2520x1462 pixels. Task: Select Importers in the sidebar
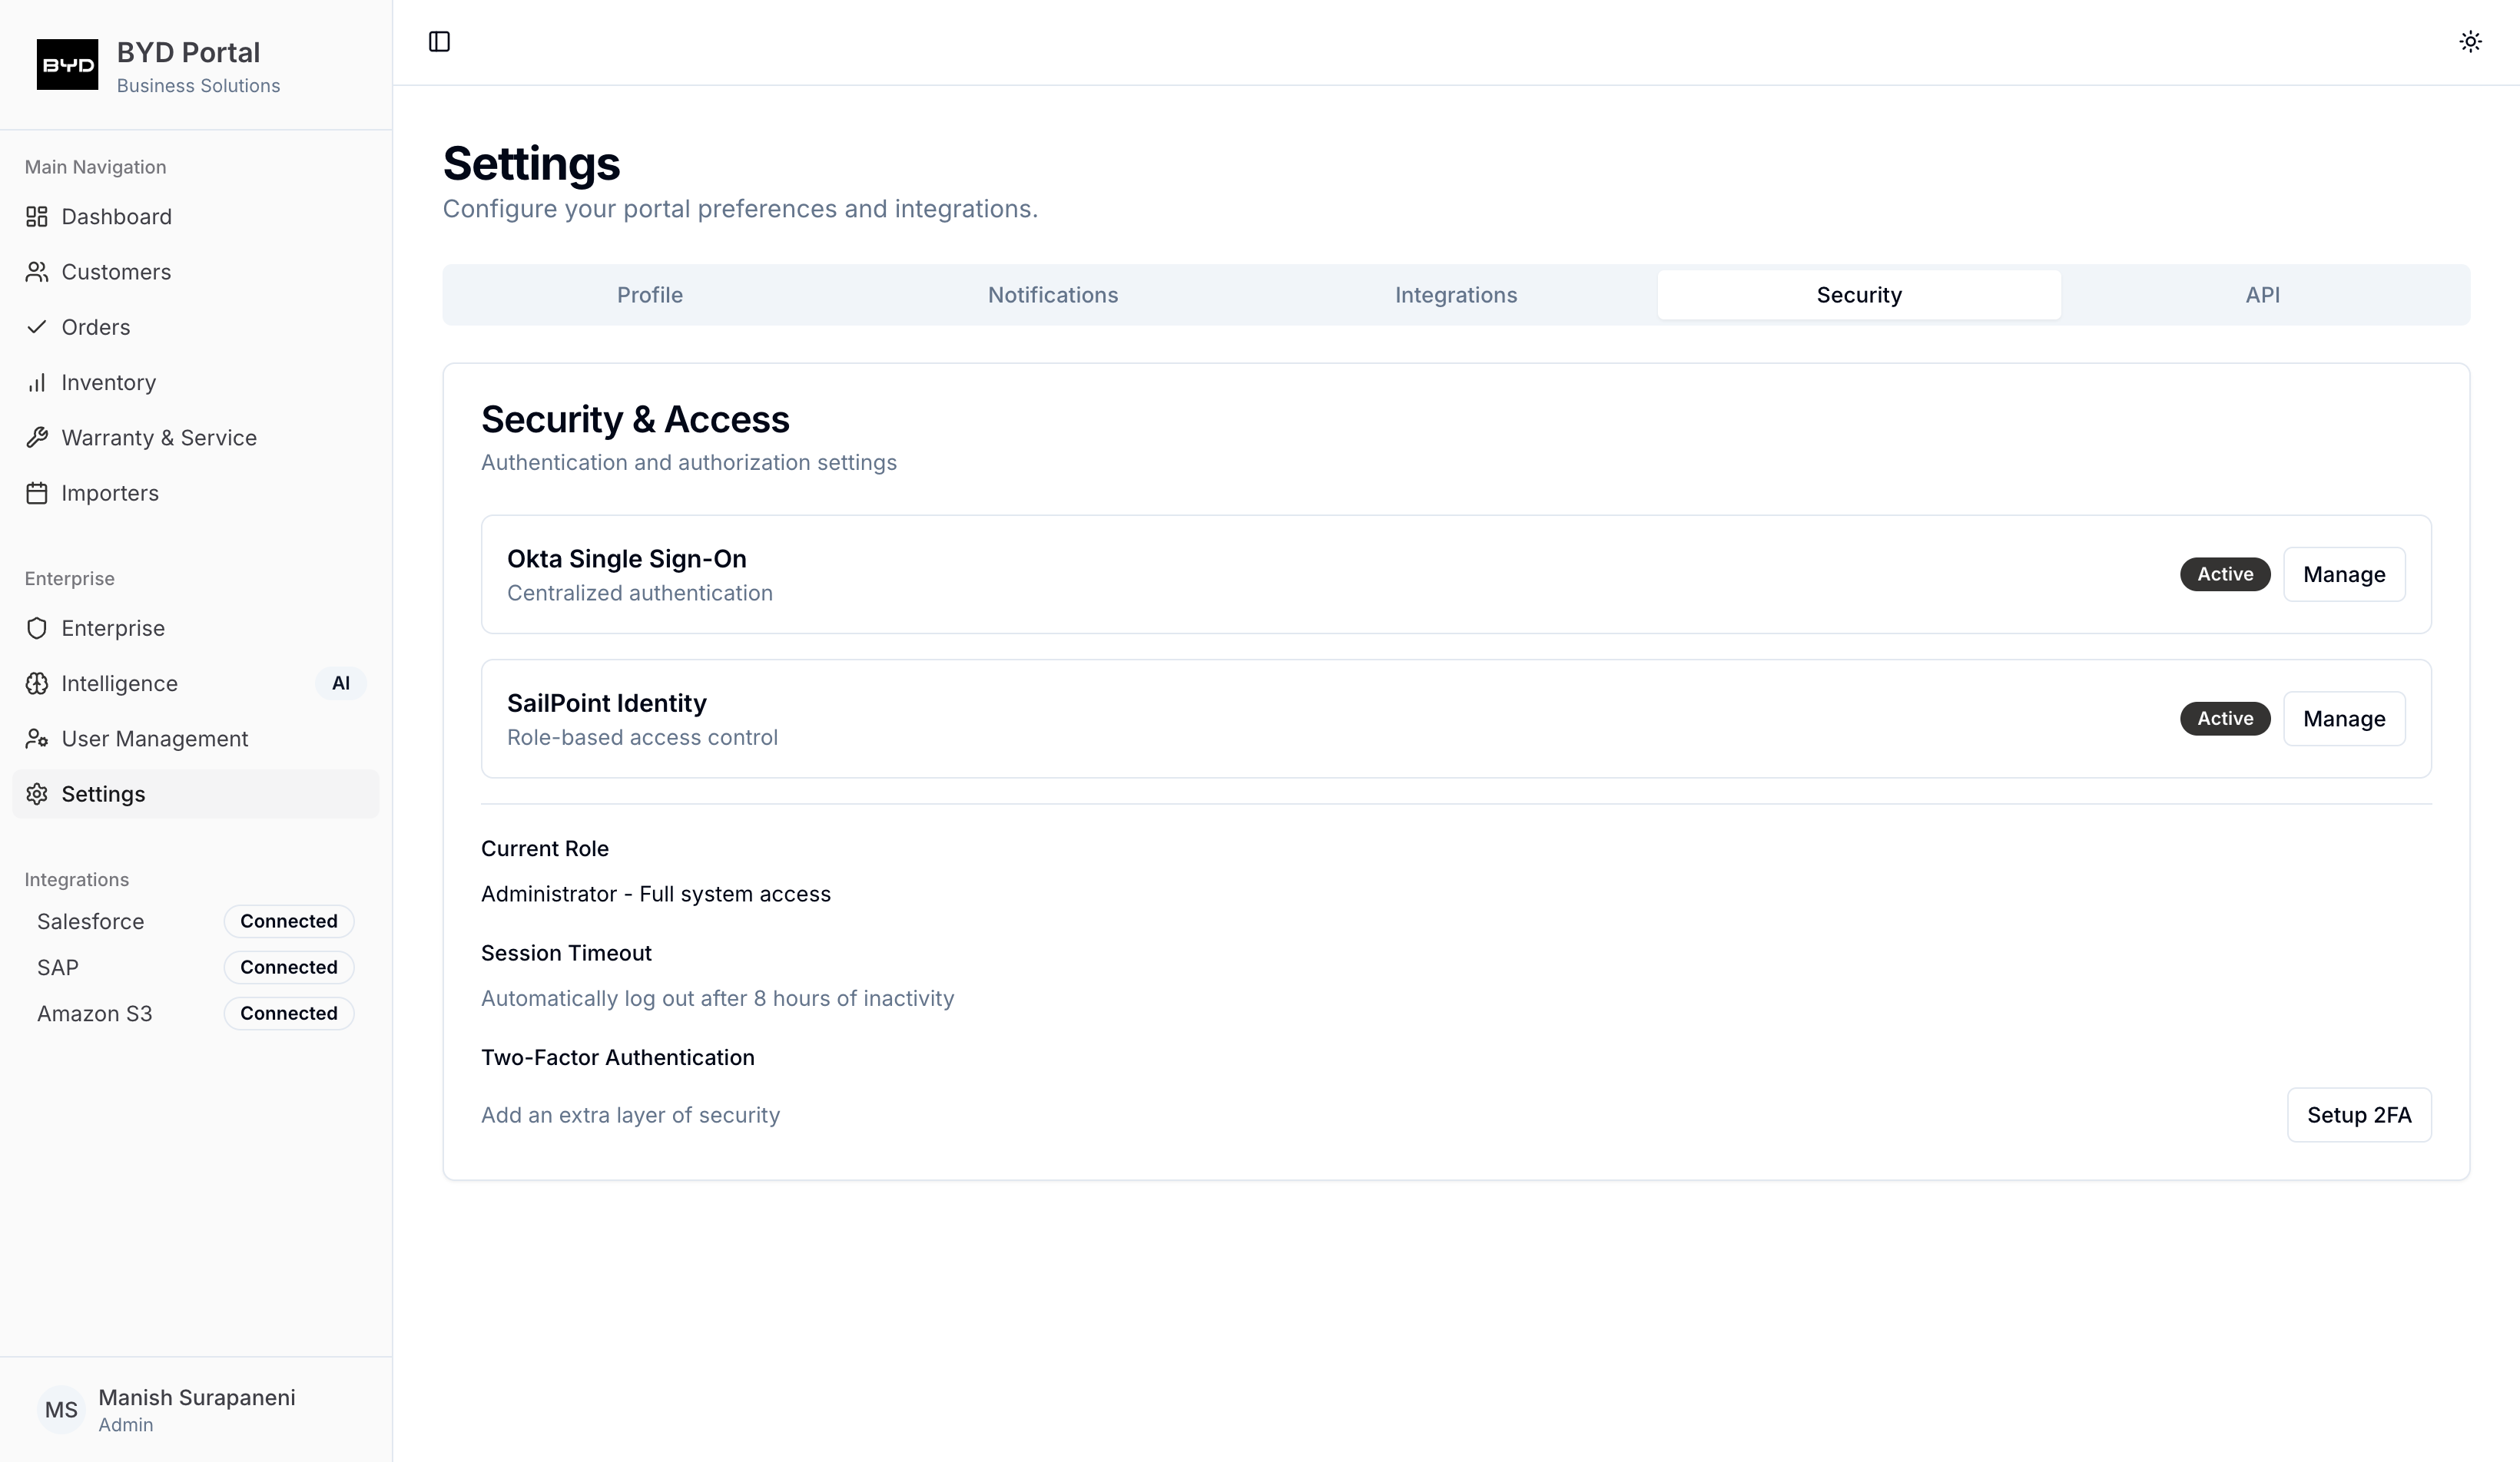click(x=196, y=493)
